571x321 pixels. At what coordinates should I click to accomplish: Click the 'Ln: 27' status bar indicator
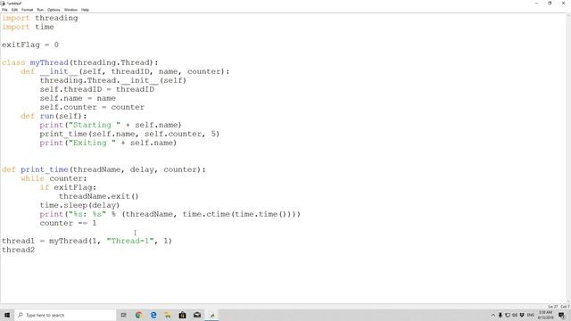point(553,307)
